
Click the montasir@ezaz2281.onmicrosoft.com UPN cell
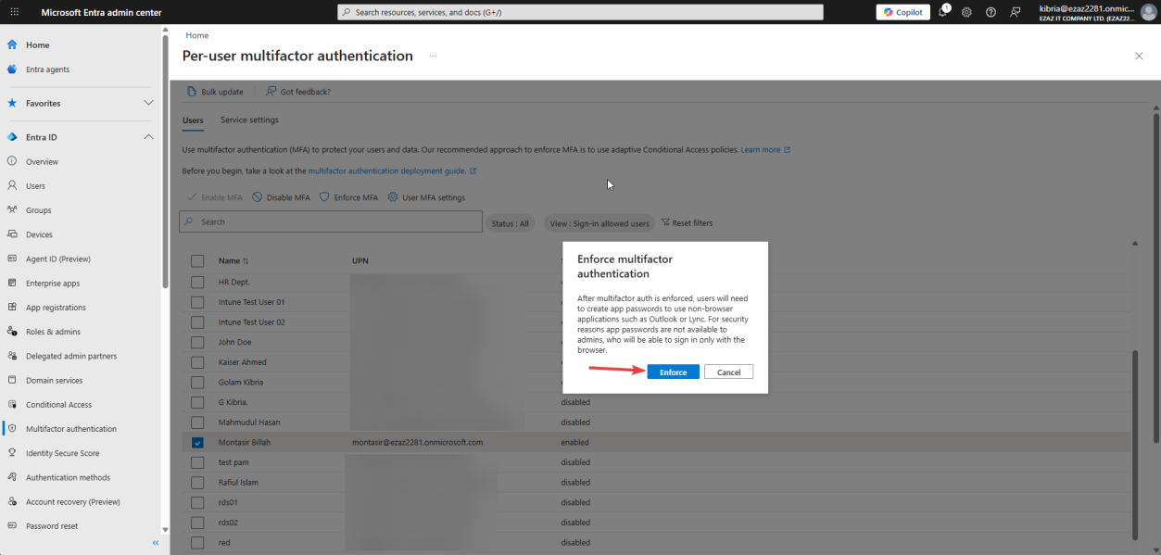(x=417, y=443)
